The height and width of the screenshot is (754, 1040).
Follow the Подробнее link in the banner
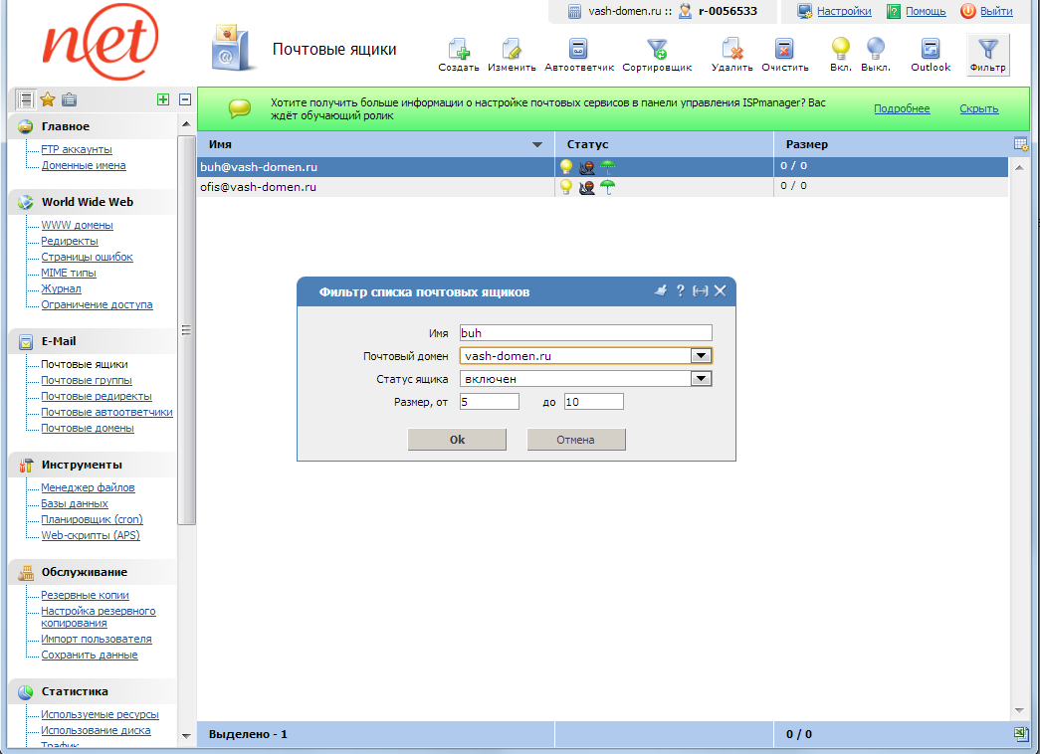[902, 109]
